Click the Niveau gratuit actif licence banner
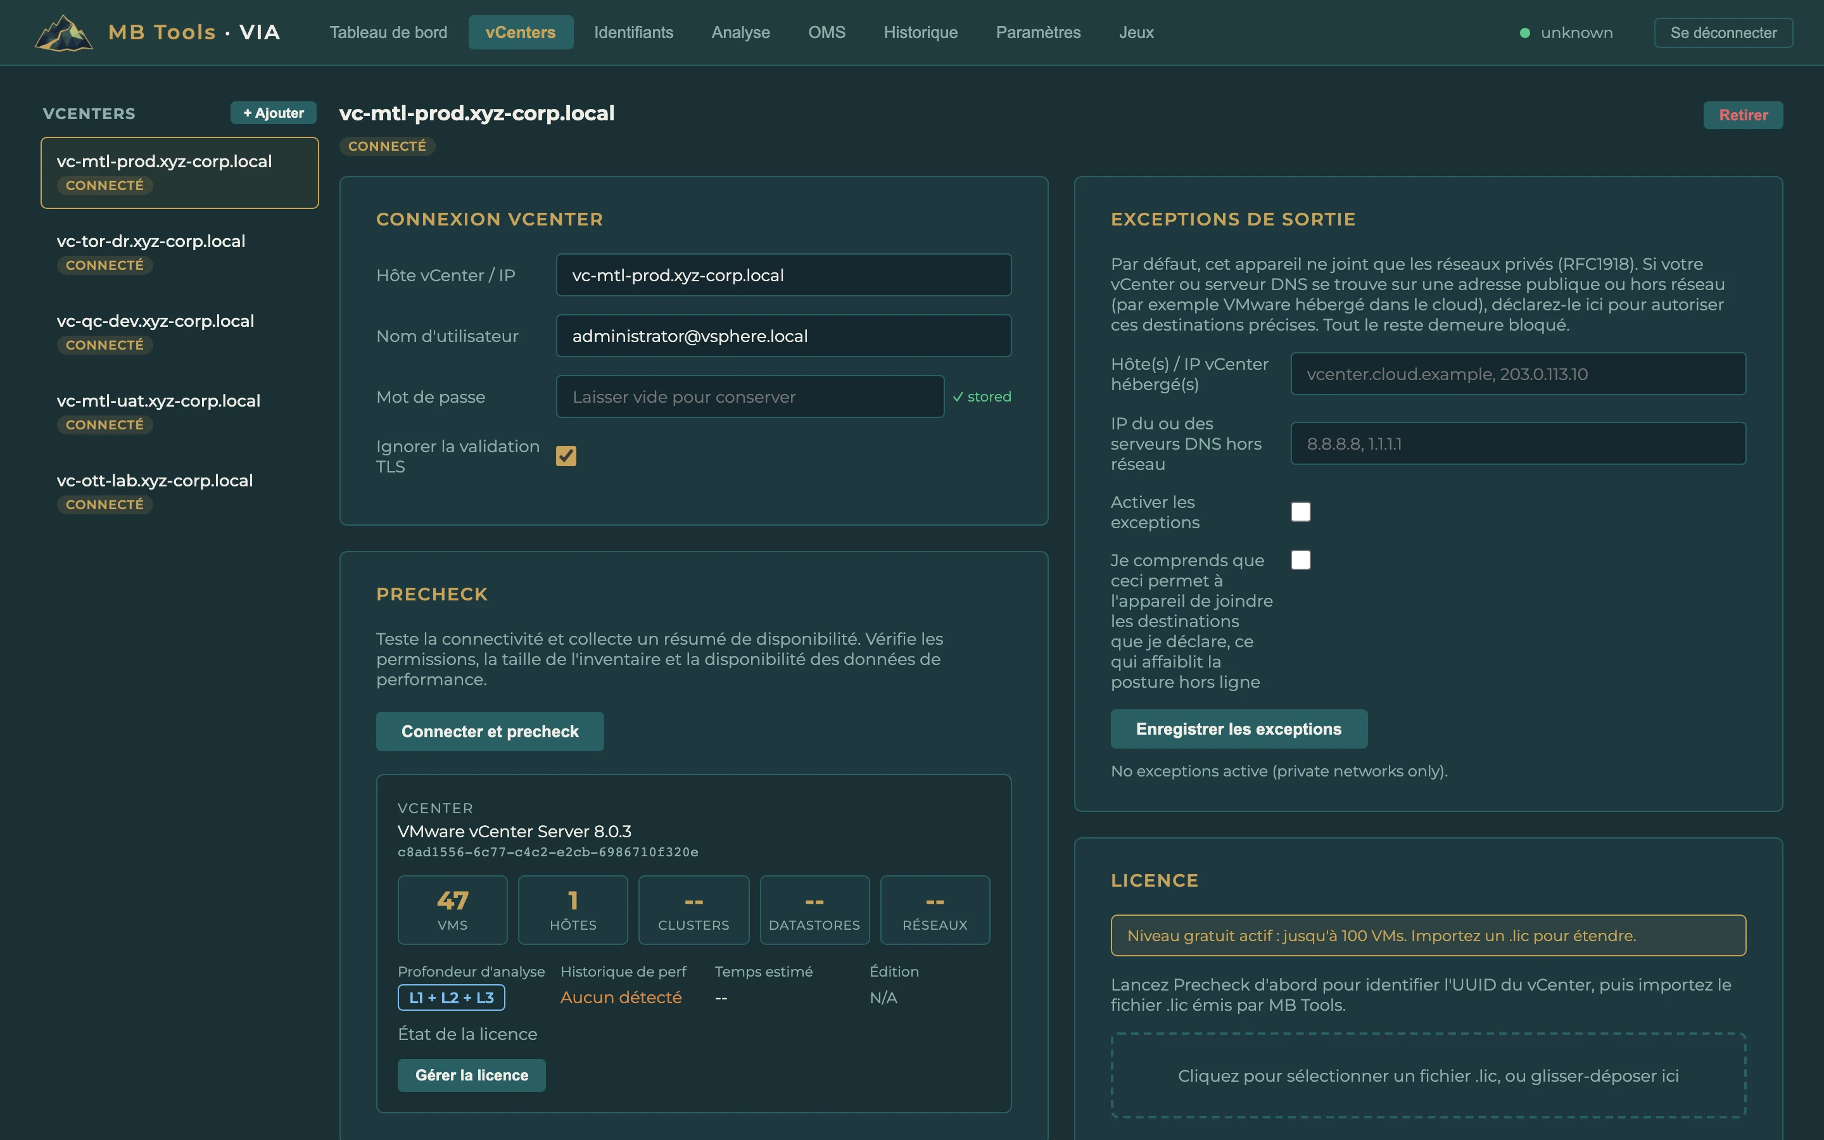 coord(1428,935)
